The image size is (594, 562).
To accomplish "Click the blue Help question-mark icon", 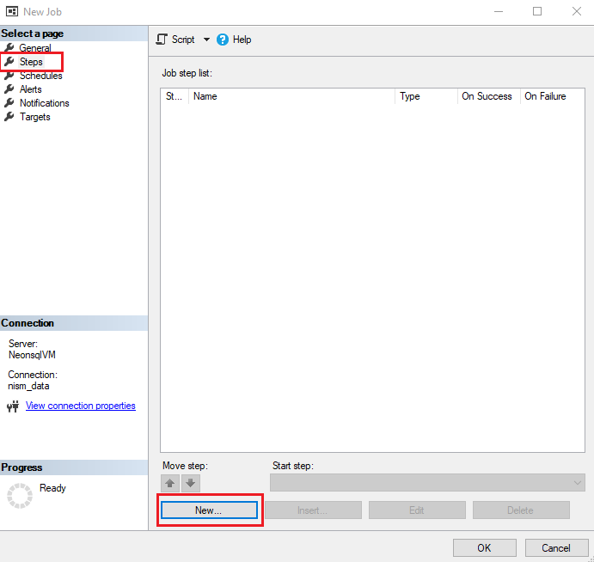I will click(x=223, y=40).
